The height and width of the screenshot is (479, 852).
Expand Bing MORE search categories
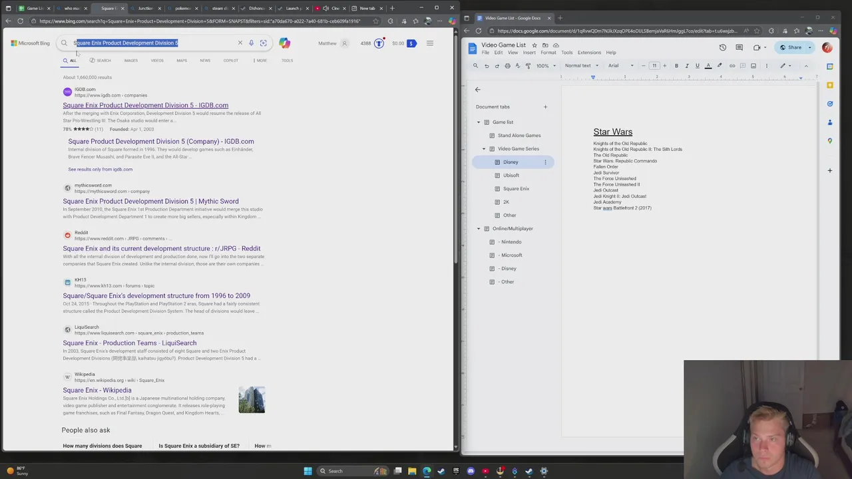point(260,61)
